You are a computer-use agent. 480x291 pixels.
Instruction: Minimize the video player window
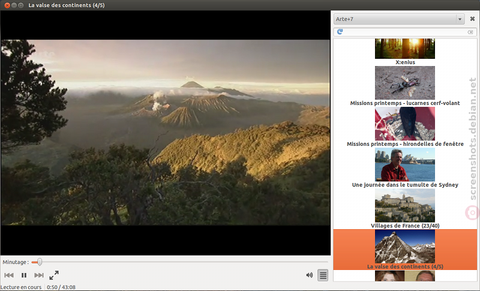coord(14,5)
